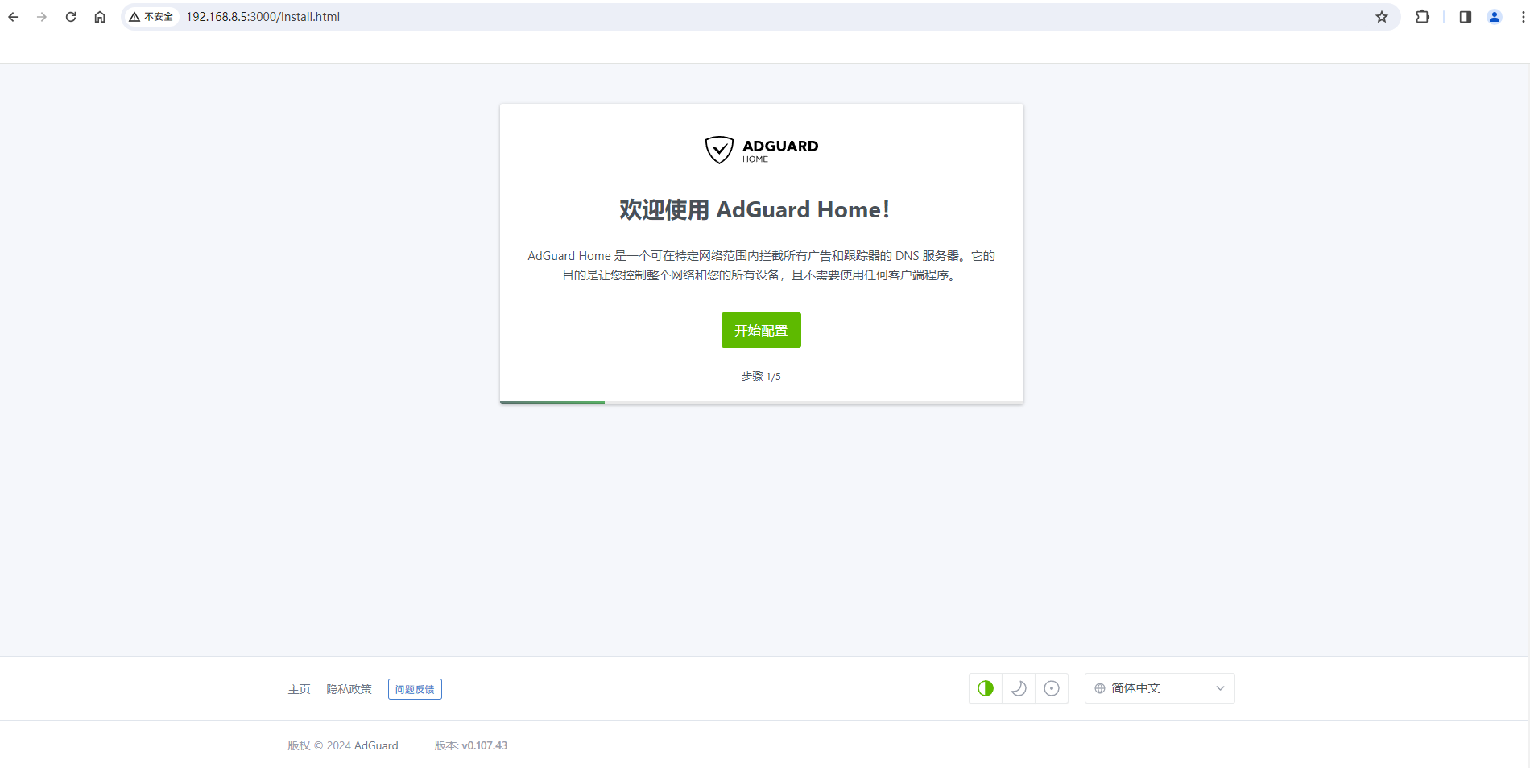Open the browser home page

coord(100,17)
